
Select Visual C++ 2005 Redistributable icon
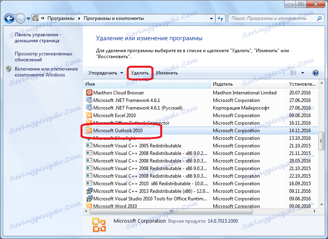[89, 145]
